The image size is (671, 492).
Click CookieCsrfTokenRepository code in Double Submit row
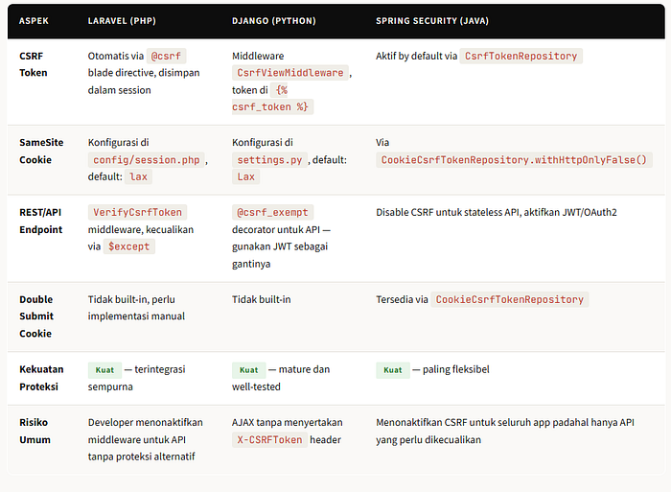click(509, 300)
